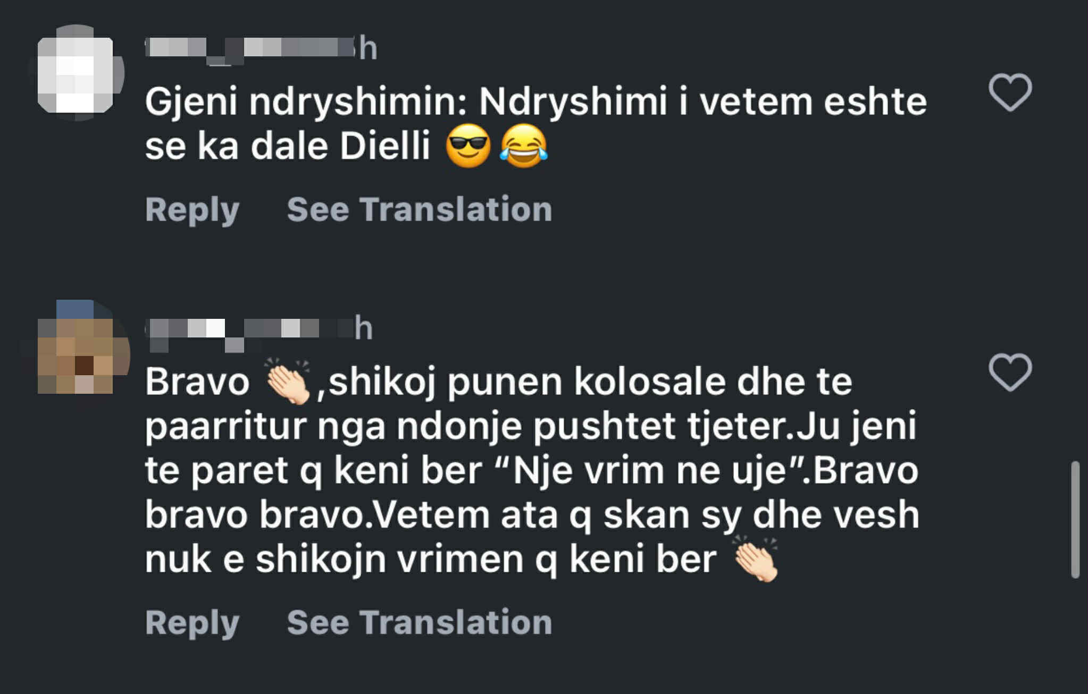The width and height of the screenshot is (1088, 694).
Task: Reply to the 'Gjeni ndryshimin' comment
Action: click(192, 210)
